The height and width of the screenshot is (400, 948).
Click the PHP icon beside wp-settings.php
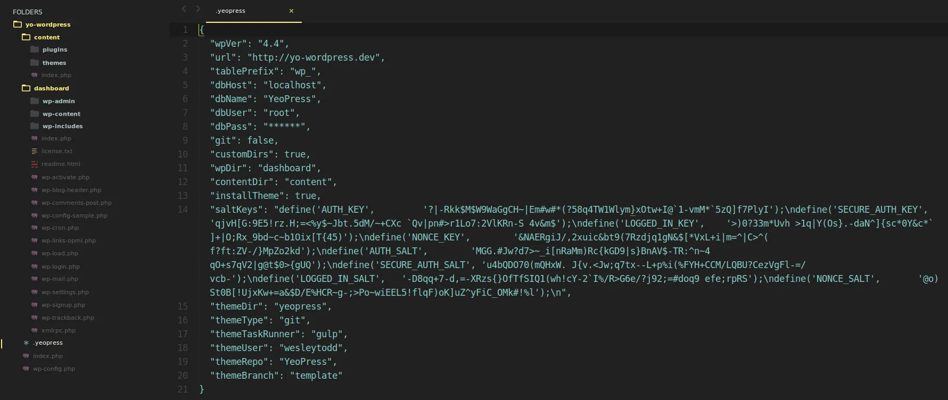click(35, 292)
